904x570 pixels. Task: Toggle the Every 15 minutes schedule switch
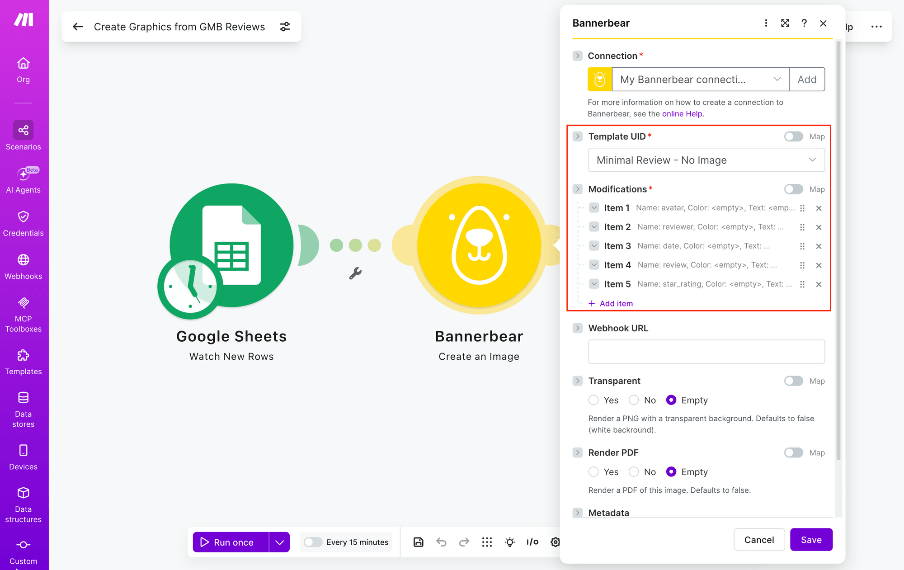[x=313, y=542]
